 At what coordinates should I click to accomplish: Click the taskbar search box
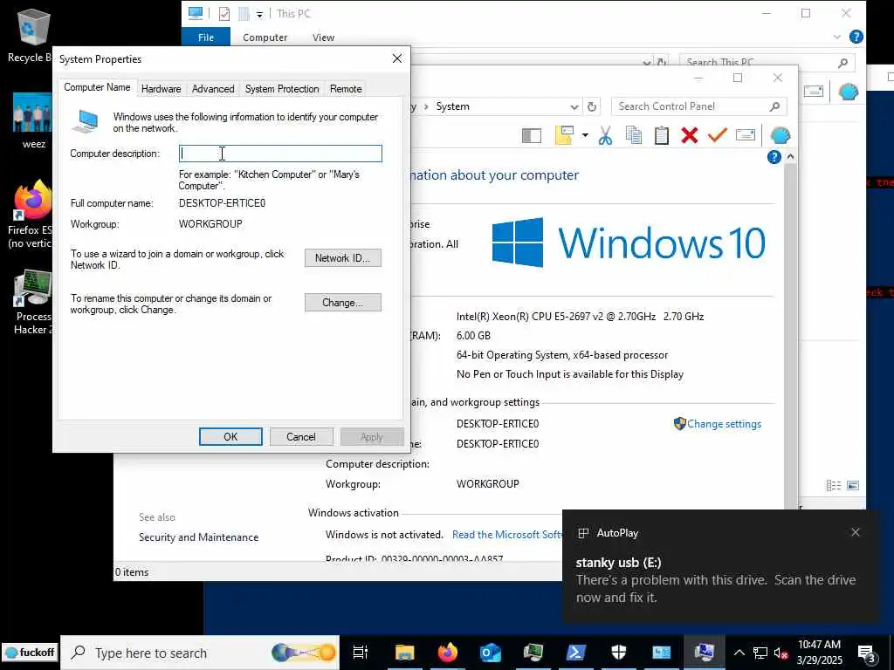tap(200, 653)
